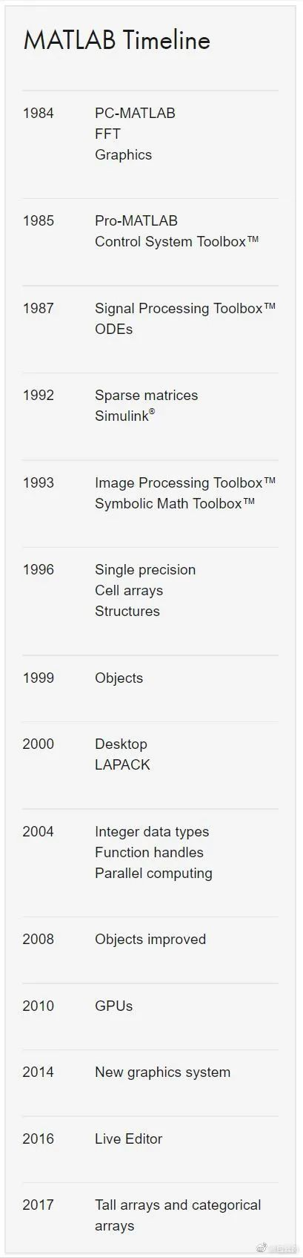Select the 2004 year marker

(x=38, y=832)
